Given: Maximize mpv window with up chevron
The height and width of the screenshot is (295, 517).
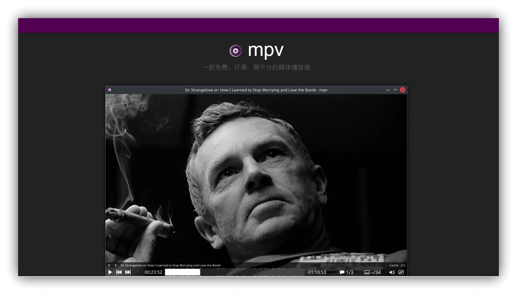Looking at the screenshot, I should click(x=395, y=90).
